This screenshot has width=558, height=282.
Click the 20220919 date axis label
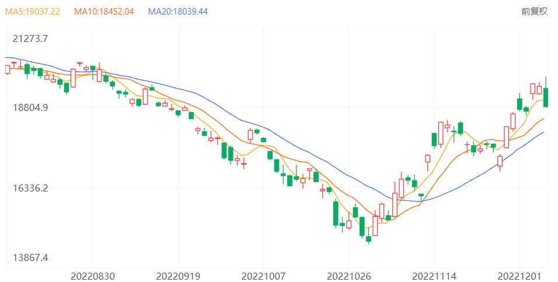click(178, 276)
